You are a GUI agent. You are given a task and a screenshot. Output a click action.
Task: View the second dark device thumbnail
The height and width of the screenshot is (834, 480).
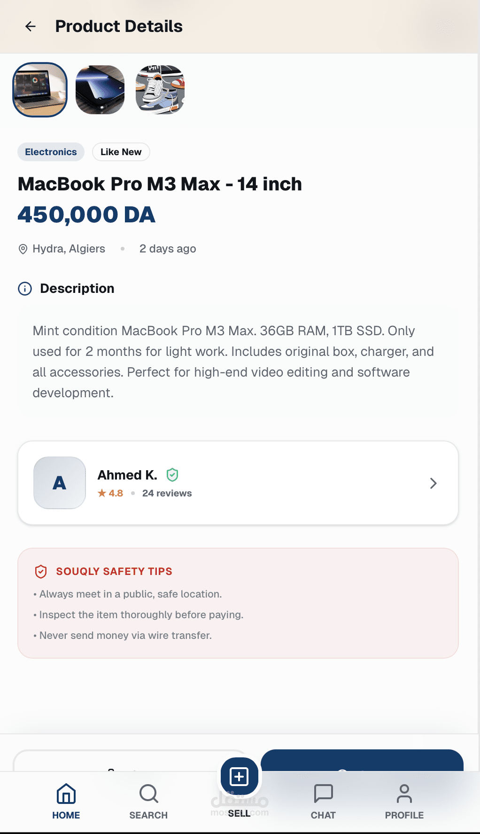[x=100, y=90]
